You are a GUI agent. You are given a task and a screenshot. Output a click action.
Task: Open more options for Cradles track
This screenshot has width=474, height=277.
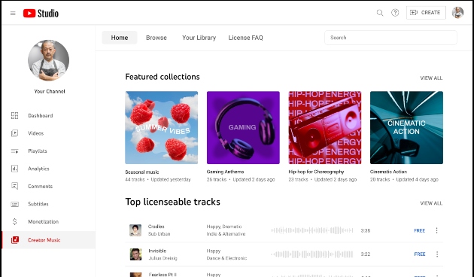[x=437, y=230]
